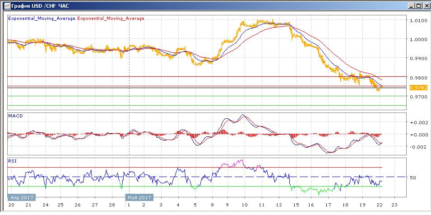Click the chart icon in the title bar
Viewport: 431px width, 215px height.
7,5
